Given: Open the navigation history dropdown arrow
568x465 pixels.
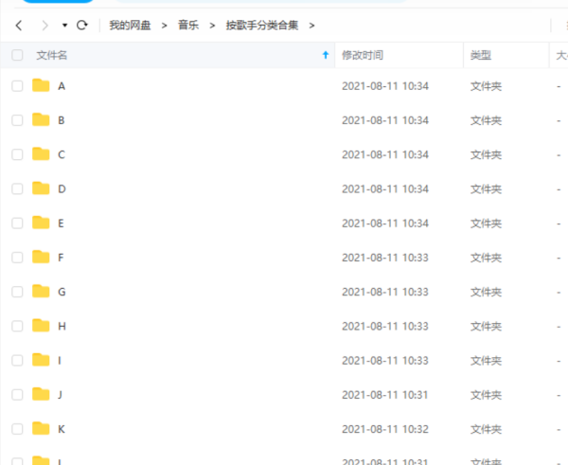Looking at the screenshot, I should [x=64, y=25].
